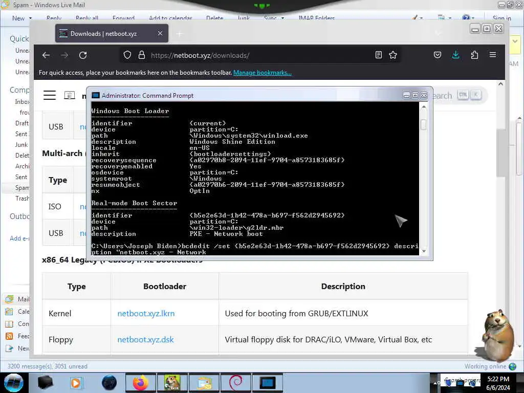Viewport: 524px width, 393px height.
Task: Click Reply all in Windows Live Mail
Action: (87, 18)
